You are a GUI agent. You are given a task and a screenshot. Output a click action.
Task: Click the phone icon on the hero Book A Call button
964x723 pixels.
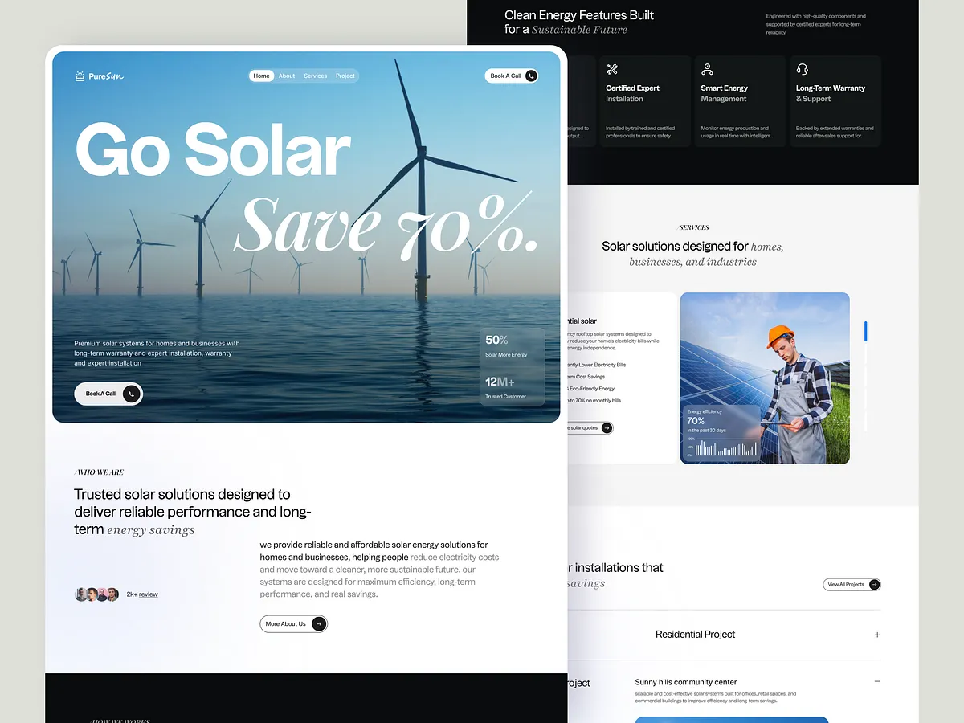coord(132,394)
